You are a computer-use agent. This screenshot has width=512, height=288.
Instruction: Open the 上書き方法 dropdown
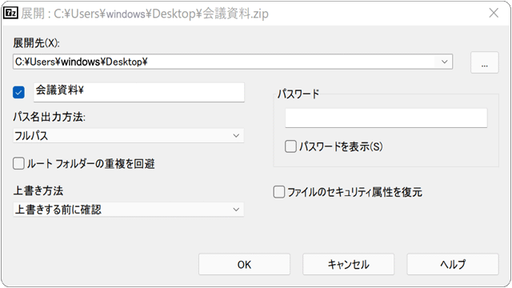pyautogui.click(x=128, y=210)
